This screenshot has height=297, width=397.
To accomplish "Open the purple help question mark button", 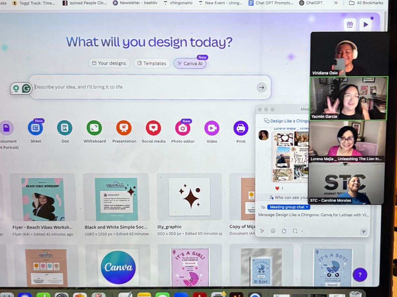I will pyautogui.click(x=360, y=275).
